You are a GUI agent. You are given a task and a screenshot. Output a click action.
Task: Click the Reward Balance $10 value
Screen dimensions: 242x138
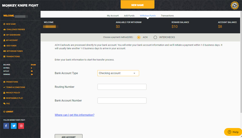pyautogui.click(x=175, y=27)
